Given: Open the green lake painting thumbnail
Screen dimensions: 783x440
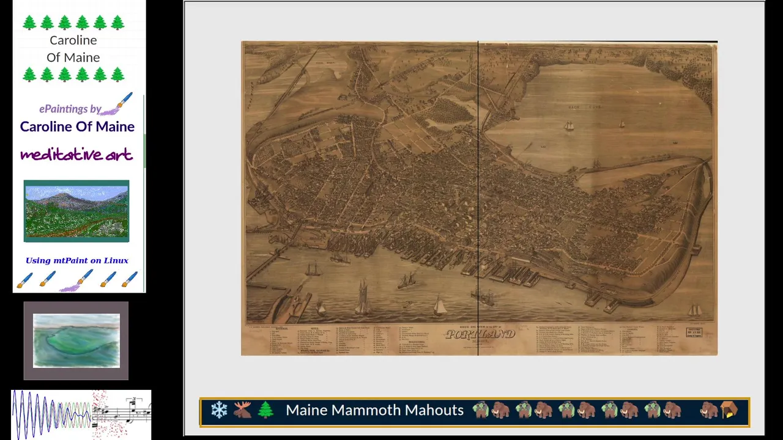Looking at the screenshot, I should pos(76,341).
